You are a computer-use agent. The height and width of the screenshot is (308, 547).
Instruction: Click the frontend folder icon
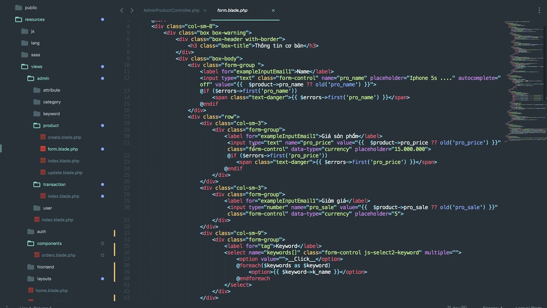[30, 267]
